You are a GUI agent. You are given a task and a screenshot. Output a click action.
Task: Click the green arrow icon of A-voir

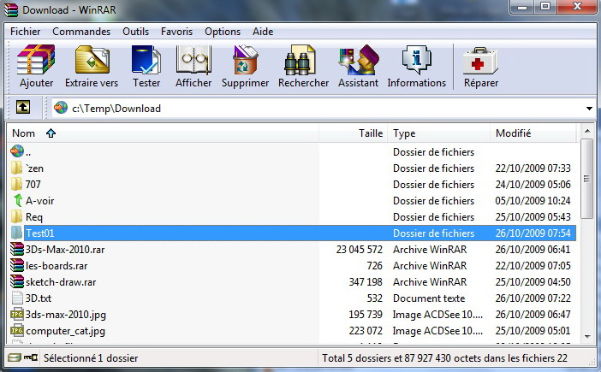point(18,200)
